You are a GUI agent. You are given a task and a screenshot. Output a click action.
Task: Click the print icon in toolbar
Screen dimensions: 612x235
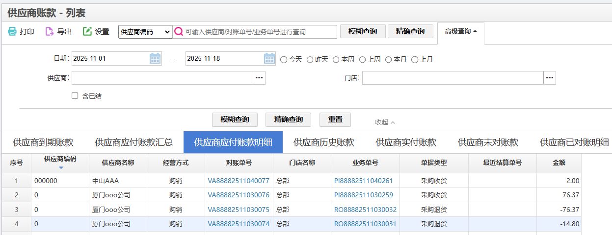(x=12, y=32)
